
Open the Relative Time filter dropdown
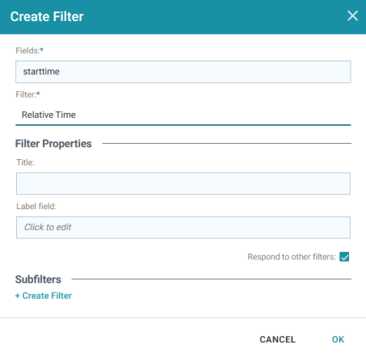pos(183,115)
